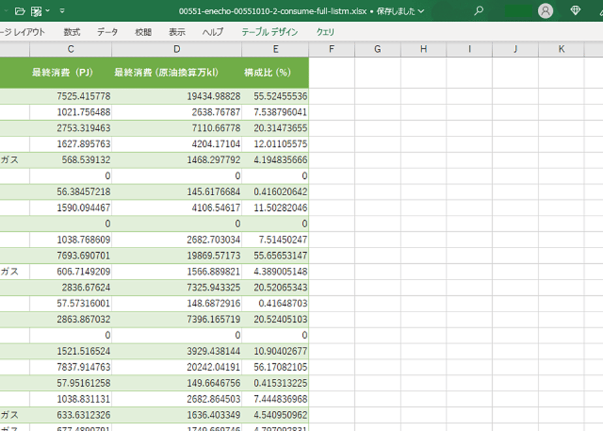Open the search magnifier in the title bar

click(479, 10)
